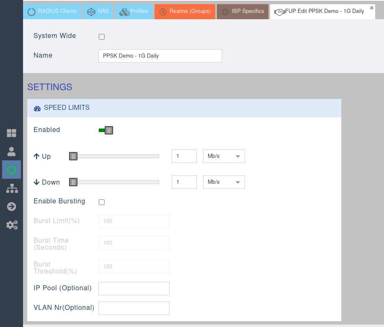Click the user icon in sidebar
The height and width of the screenshot is (327, 384).
12,152
